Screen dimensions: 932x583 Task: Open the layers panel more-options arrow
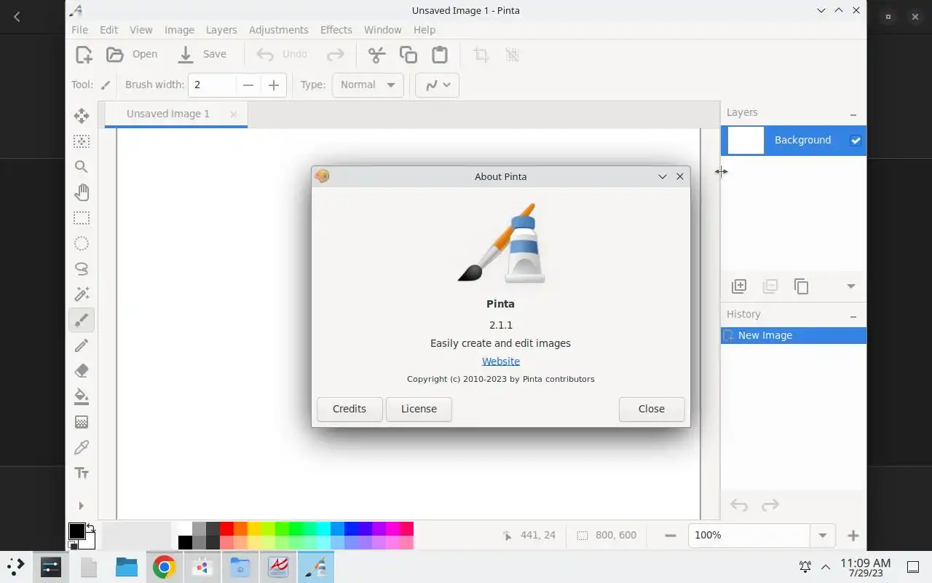point(850,286)
